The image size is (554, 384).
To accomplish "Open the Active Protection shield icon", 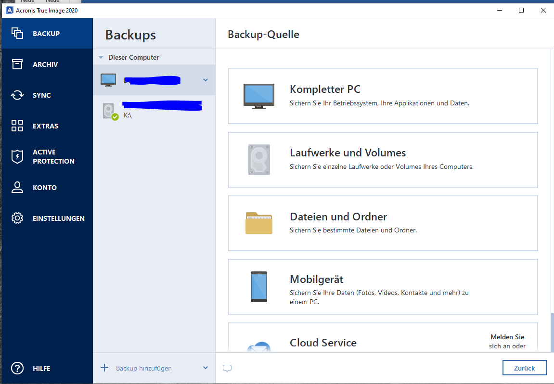I will coord(17,156).
